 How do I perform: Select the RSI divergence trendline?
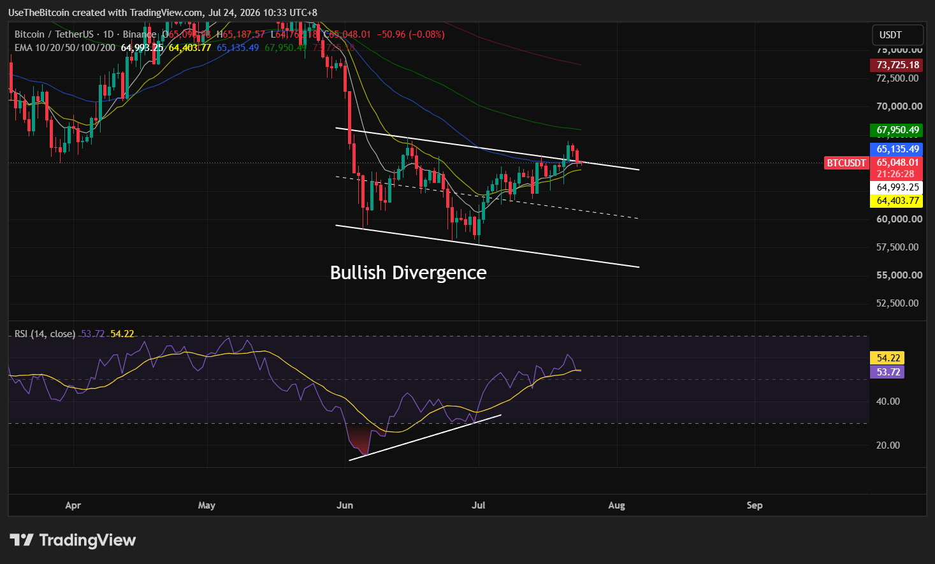pos(425,437)
